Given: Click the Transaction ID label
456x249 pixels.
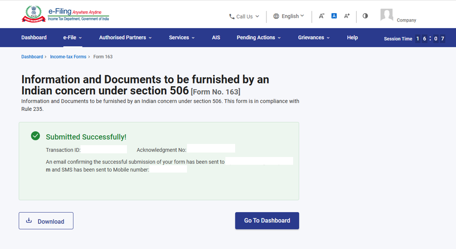Looking at the screenshot, I should tap(63, 150).
